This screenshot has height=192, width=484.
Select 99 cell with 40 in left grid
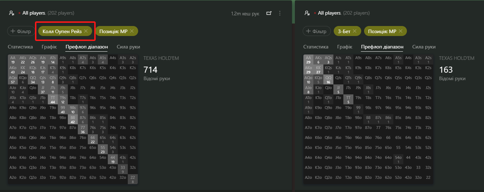tap(63, 109)
